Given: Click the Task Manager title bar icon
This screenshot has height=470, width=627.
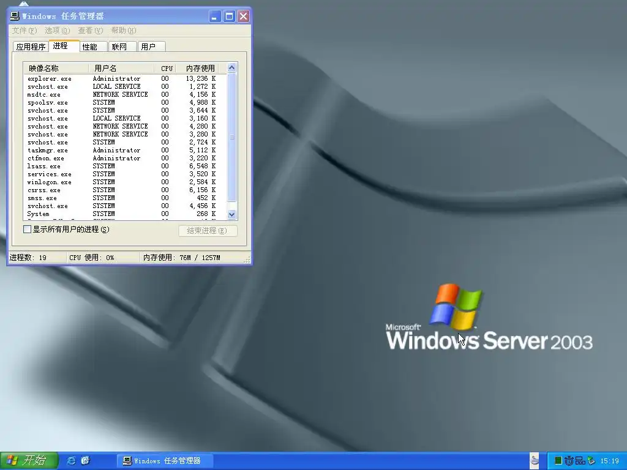Looking at the screenshot, I should (x=15, y=16).
